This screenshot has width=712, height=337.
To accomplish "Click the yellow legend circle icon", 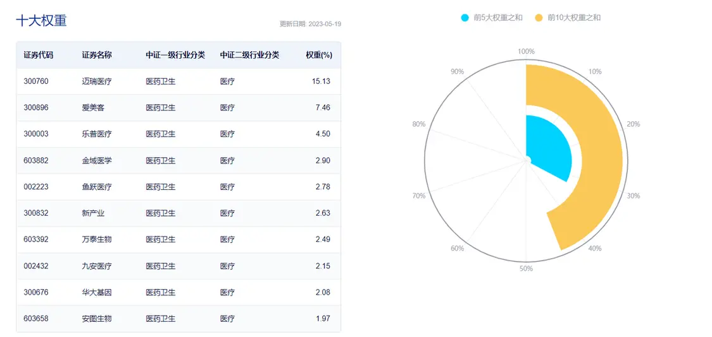I will click(x=539, y=18).
